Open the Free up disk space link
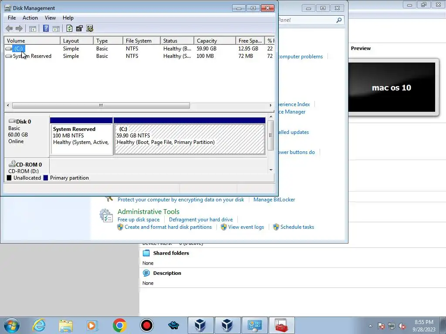The height and width of the screenshot is (334, 446). click(139, 220)
